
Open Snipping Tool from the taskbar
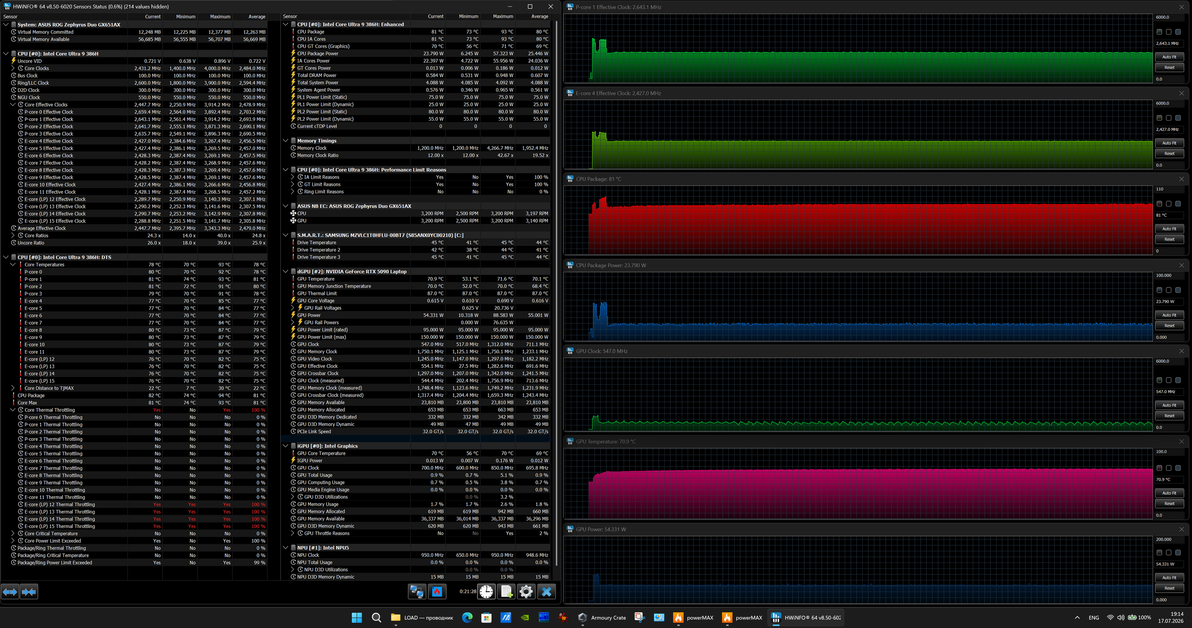[639, 617]
